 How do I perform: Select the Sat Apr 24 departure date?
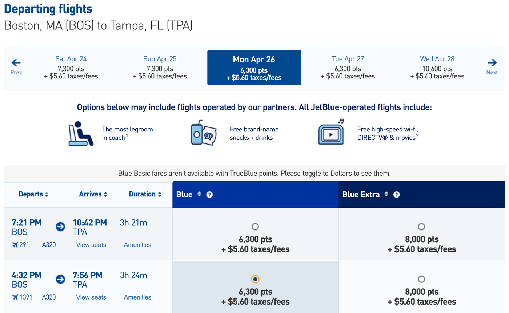[71, 67]
